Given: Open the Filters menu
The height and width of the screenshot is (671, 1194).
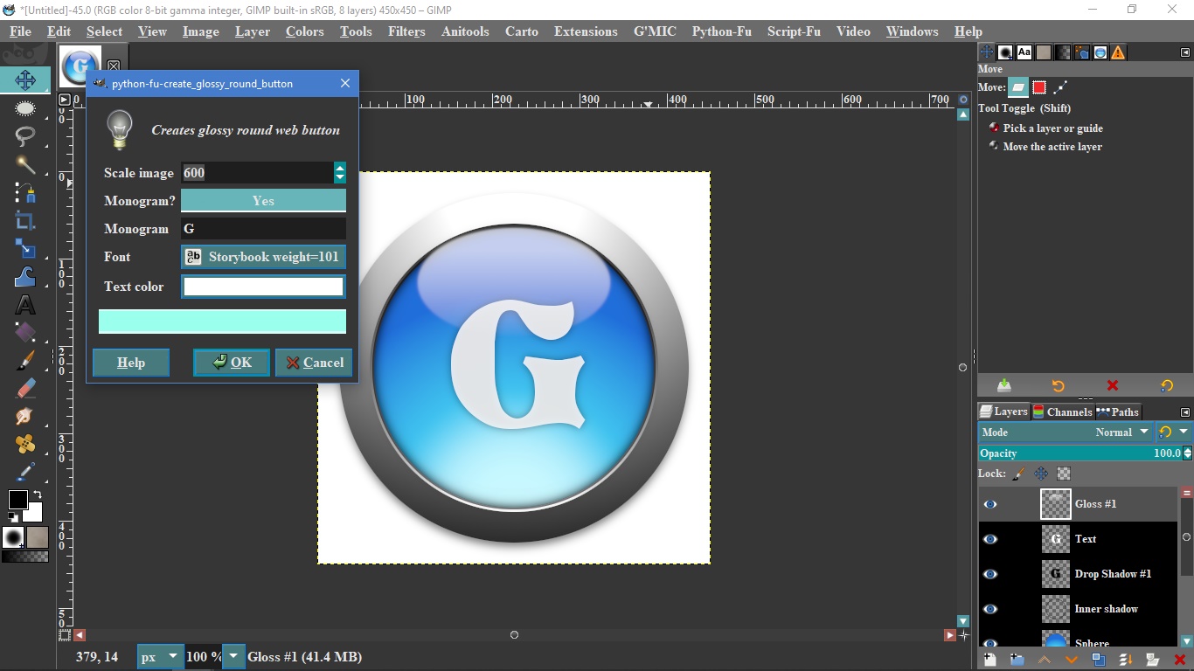Looking at the screenshot, I should pyautogui.click(x=406, y=31).
